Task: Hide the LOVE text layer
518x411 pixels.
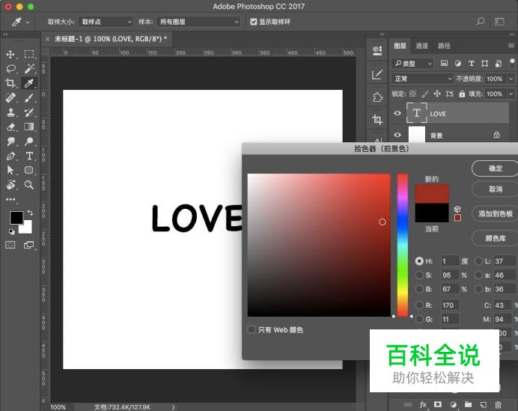Action: click(x=397, y=114)
